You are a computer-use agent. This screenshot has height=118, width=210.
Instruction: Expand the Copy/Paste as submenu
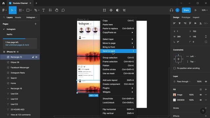point(118,32)
